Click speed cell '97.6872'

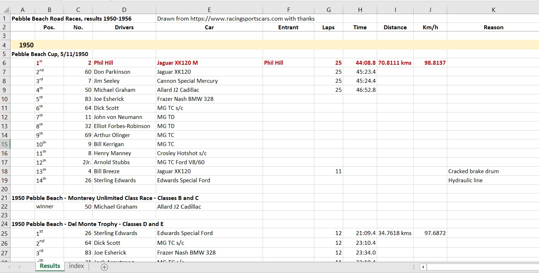pos(430,233)
